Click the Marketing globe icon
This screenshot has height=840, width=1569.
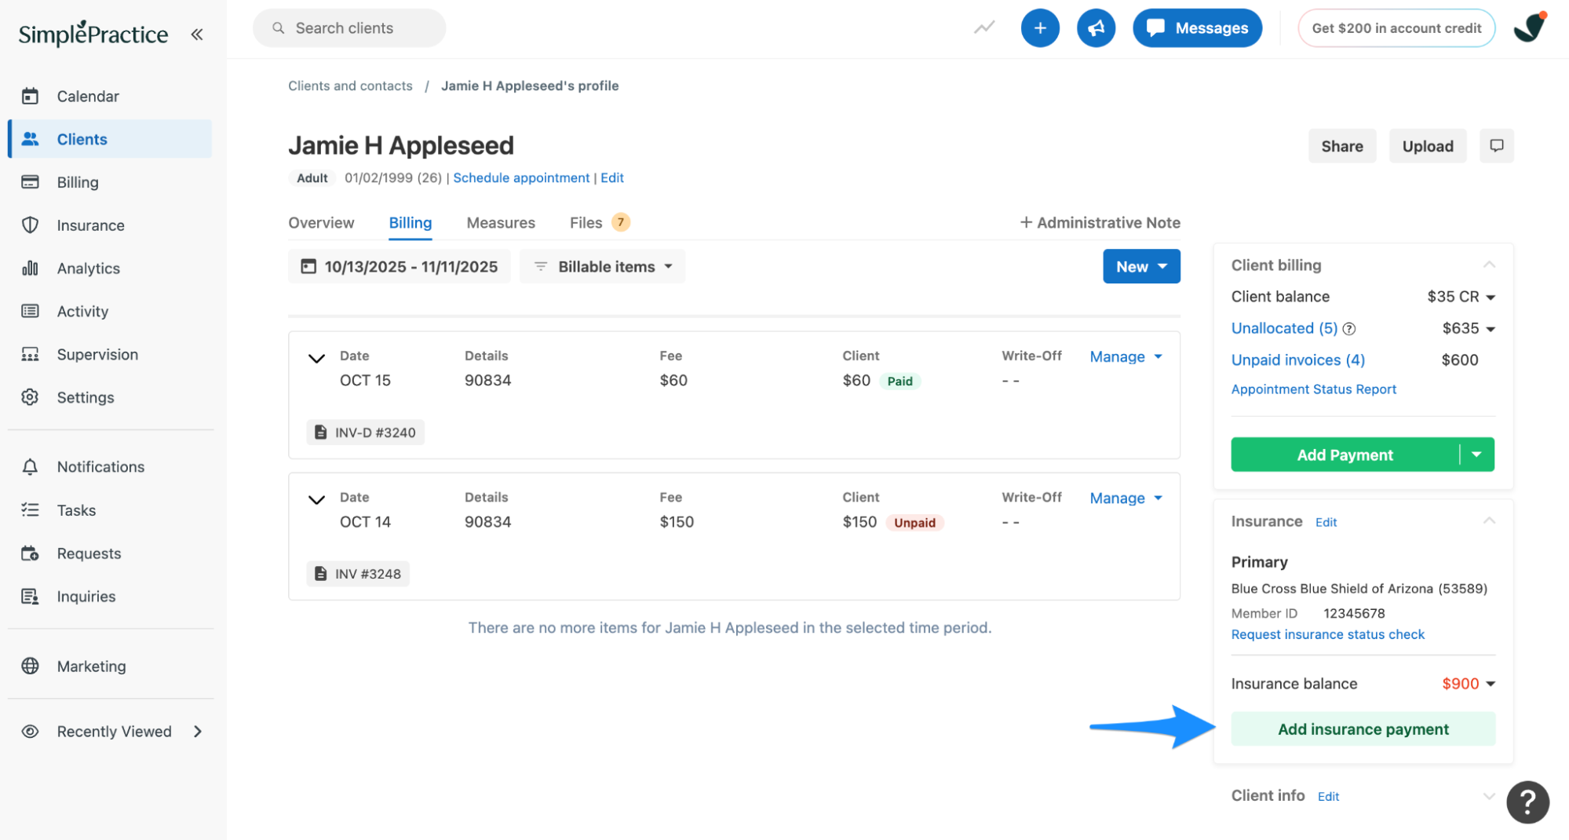(30, 666)
